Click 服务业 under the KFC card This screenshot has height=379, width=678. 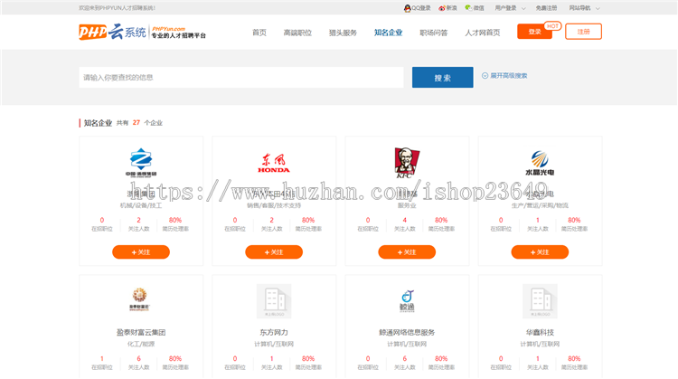point(407,205)
